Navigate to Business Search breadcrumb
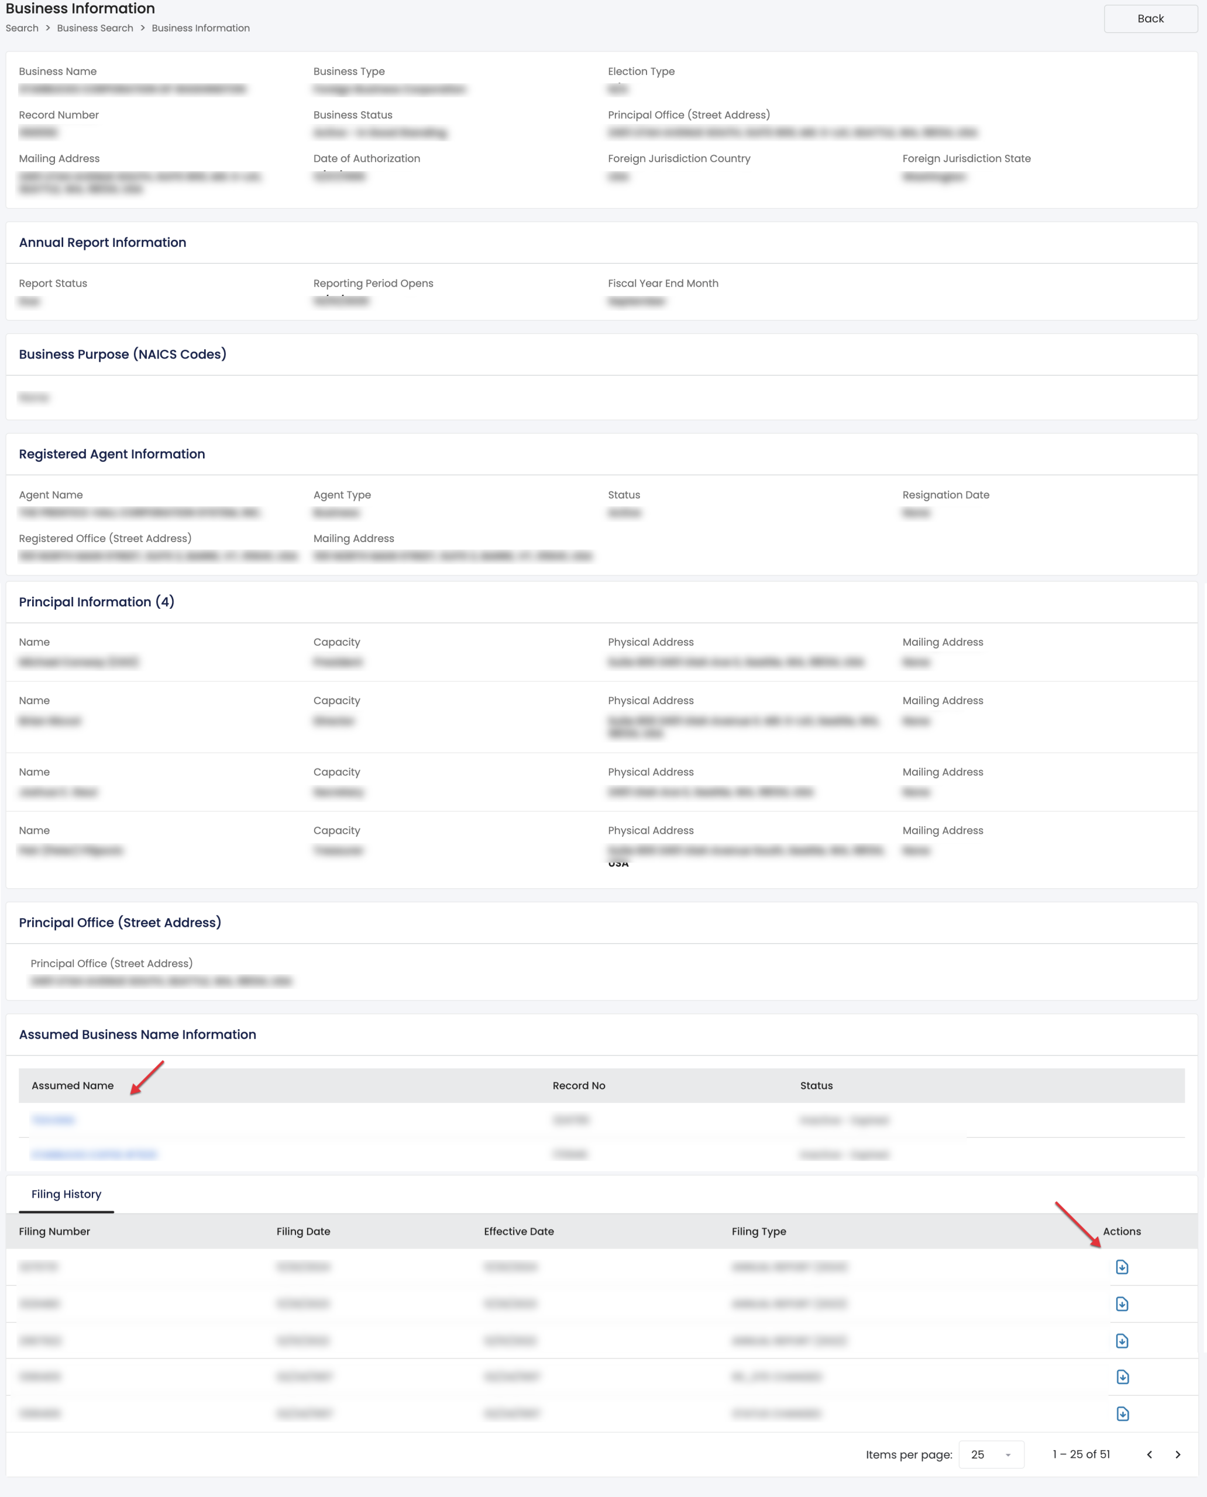This screenshot has width=1207, height=1497. click(95, 28)
